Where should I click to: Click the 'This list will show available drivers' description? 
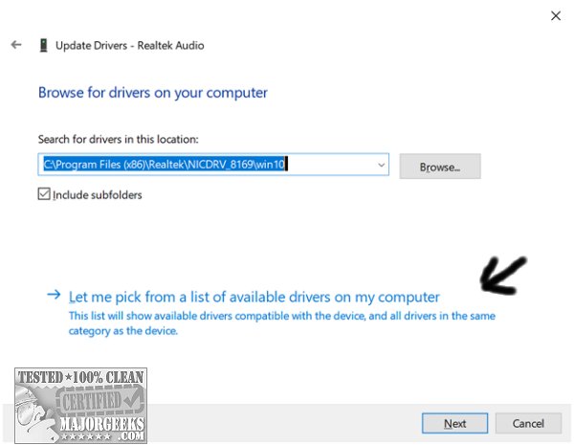coord(282,323)
